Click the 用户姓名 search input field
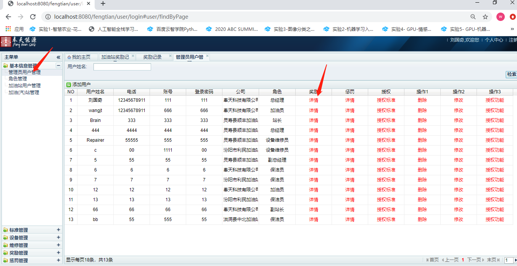Screen dimensions: 517x266 tap(122, 67)
